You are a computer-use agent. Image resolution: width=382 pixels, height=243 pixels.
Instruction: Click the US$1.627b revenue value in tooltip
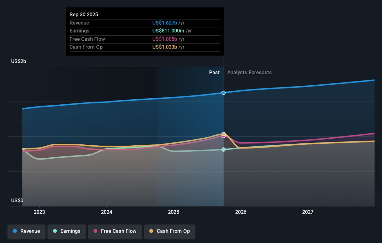click(165, 23)
